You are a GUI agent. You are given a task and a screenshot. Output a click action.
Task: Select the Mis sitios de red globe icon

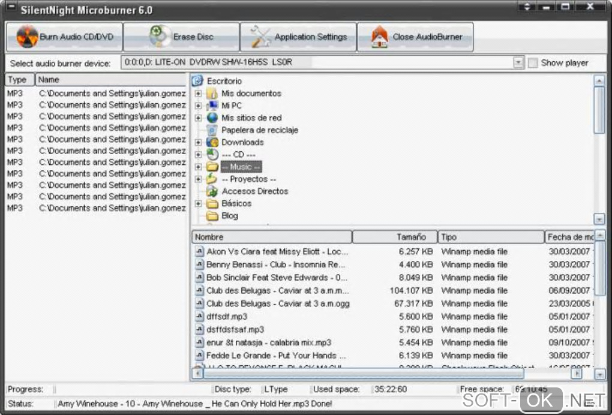(212, 118)
